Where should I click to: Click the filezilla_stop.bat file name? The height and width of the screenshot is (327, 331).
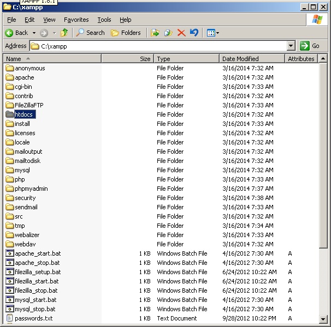[36, 290]
